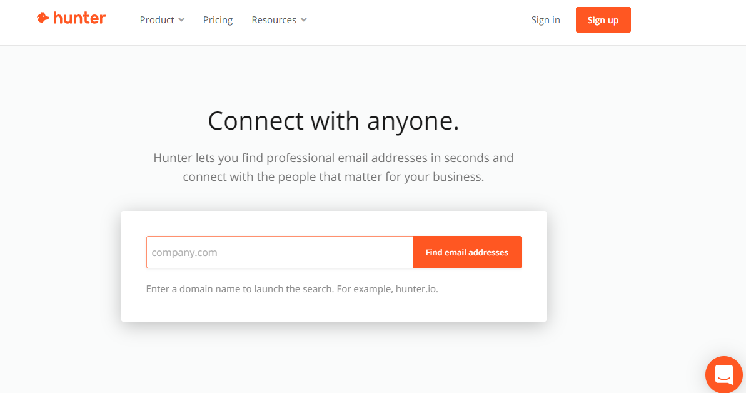The width and height of the screenshot is (746, 393).
Task: Follow the hunter.io example link
Action: tap(415, 289)
